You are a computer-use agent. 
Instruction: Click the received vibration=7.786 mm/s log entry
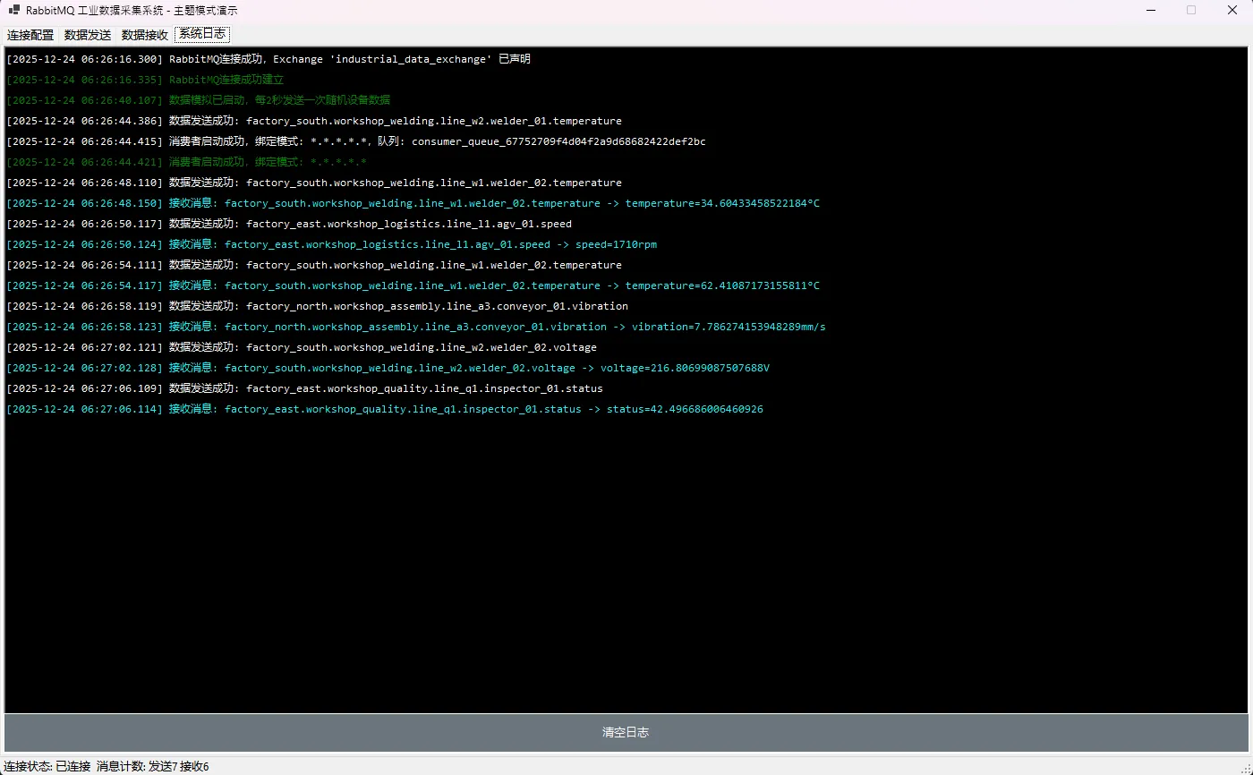(415, 327)
